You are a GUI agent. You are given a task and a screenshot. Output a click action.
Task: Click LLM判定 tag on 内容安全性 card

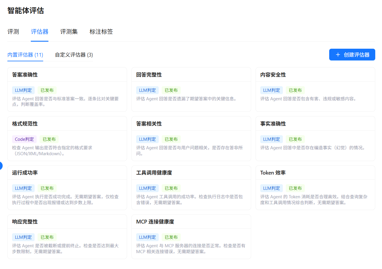pos(272,90)
